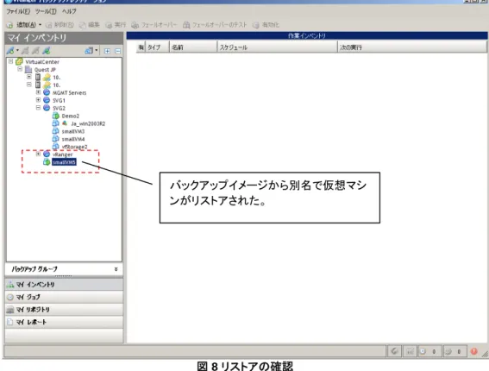Click the 編集 toolbar button

[x=89, y=25]
